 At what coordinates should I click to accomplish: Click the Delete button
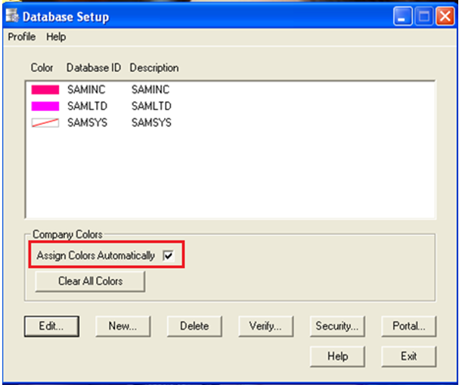pos(194,326)
